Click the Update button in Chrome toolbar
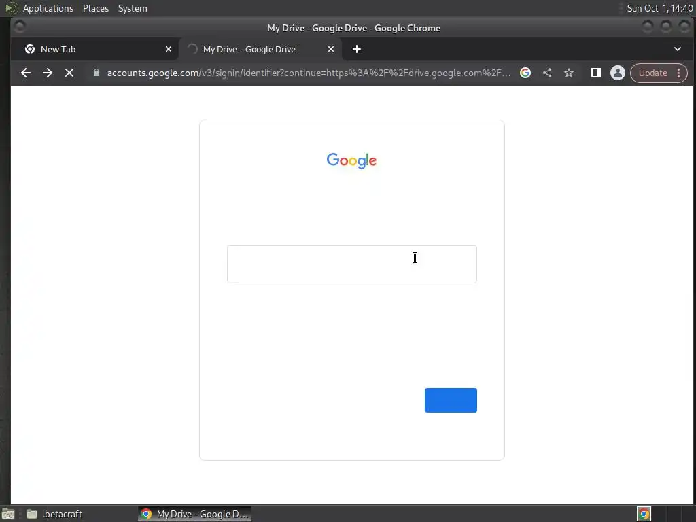The height and width of the screenshot is (522, 696). pyautogui.click(x=652, y=73)
